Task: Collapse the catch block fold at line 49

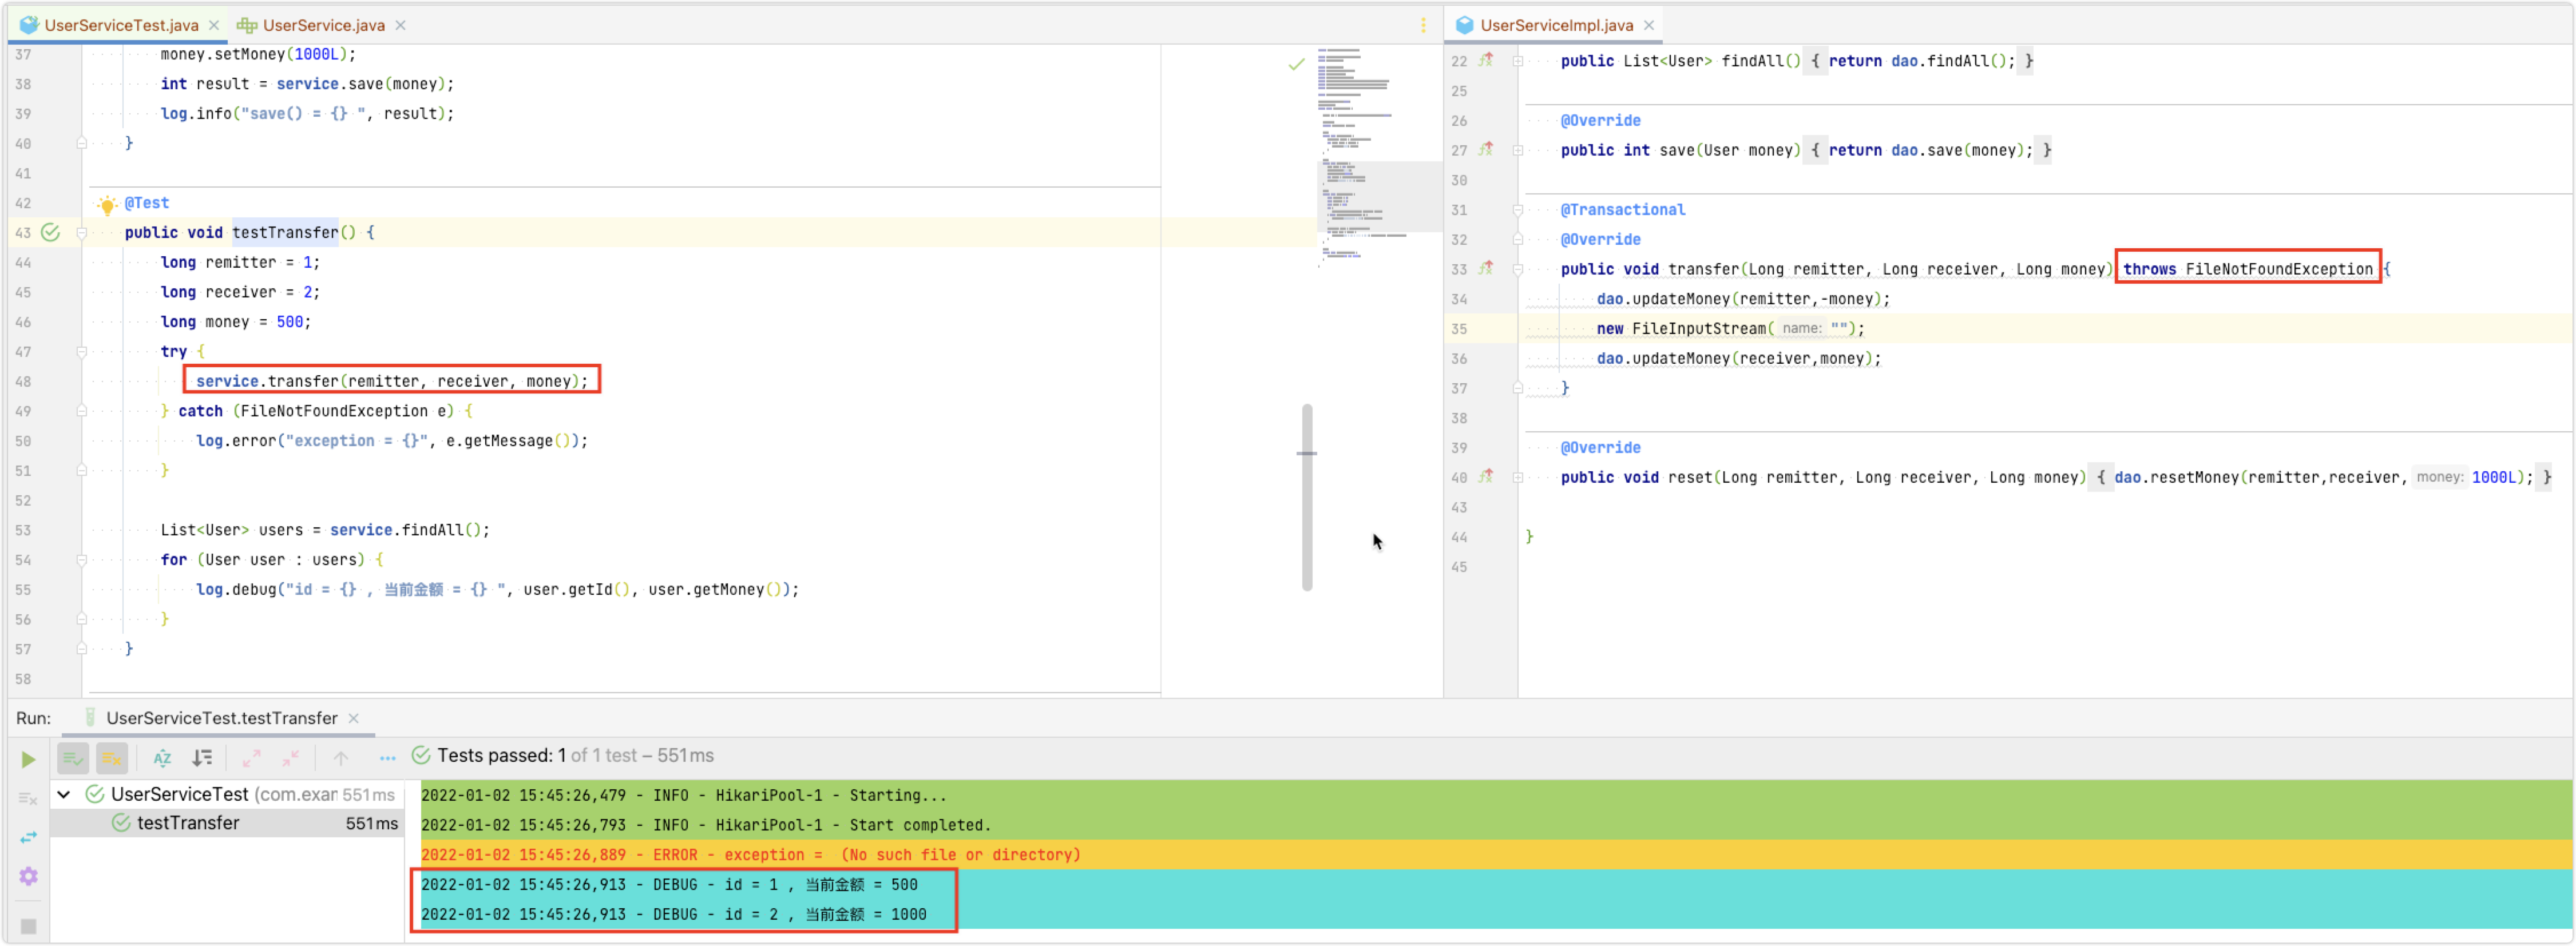Action: click(x=82, y=411)
